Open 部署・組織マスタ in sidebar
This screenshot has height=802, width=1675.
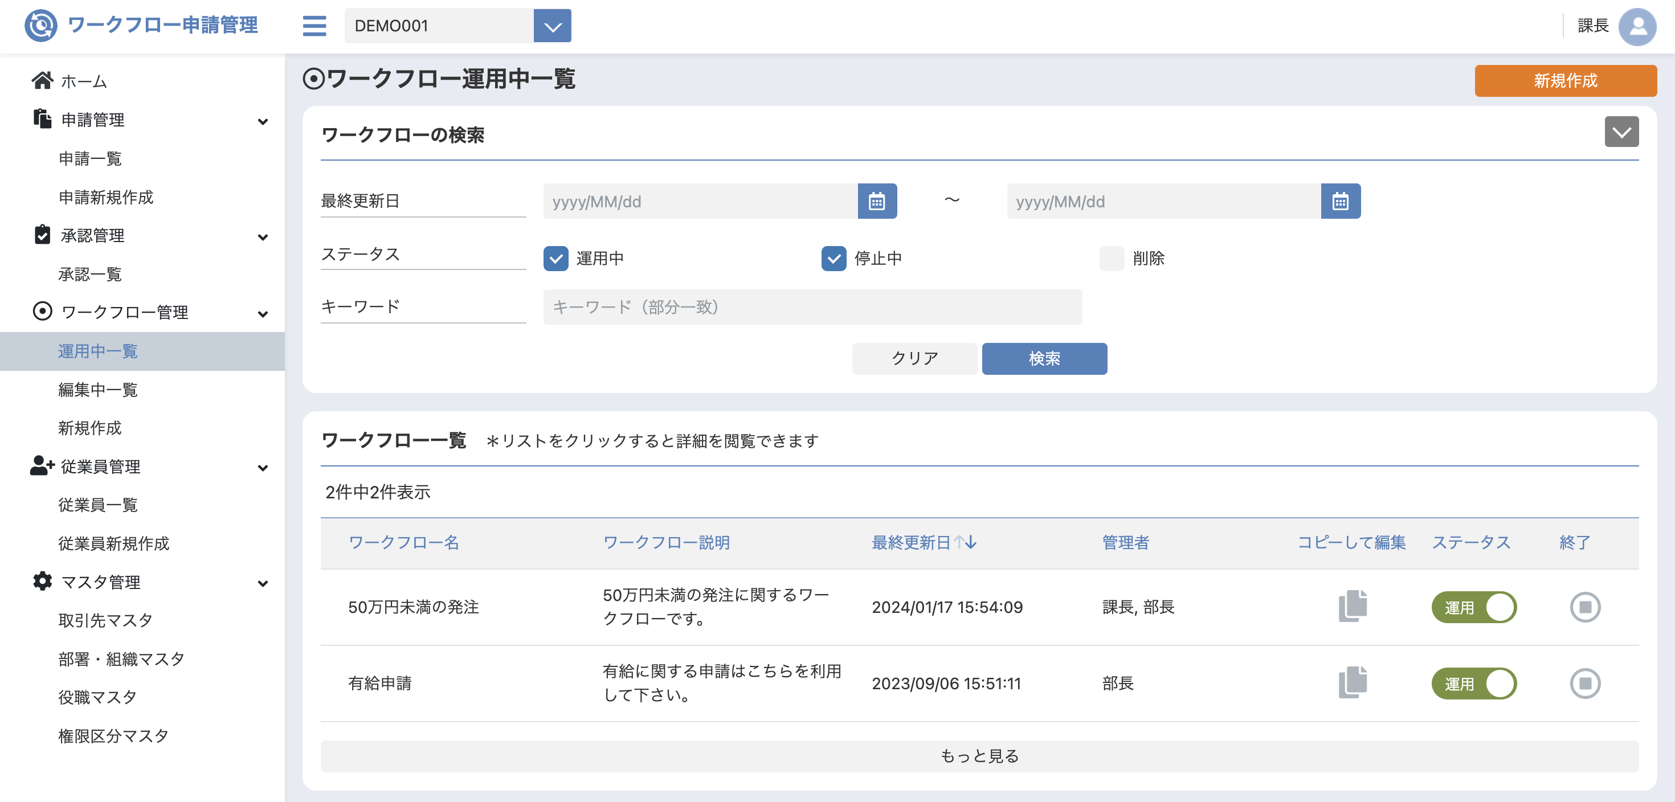click(x=121, y=658)
